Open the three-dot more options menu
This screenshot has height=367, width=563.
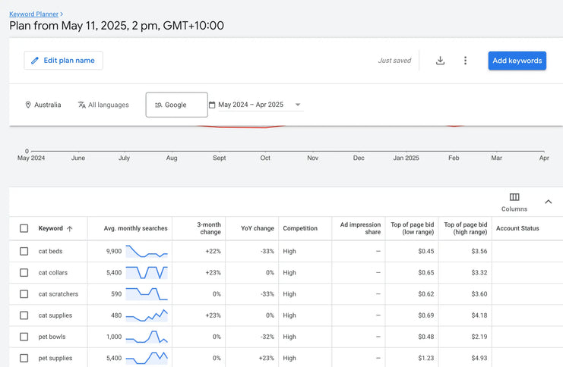465,61
